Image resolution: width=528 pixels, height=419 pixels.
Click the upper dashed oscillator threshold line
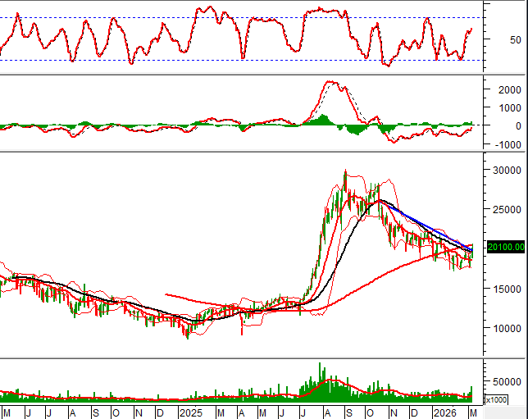tap(246, 18)
